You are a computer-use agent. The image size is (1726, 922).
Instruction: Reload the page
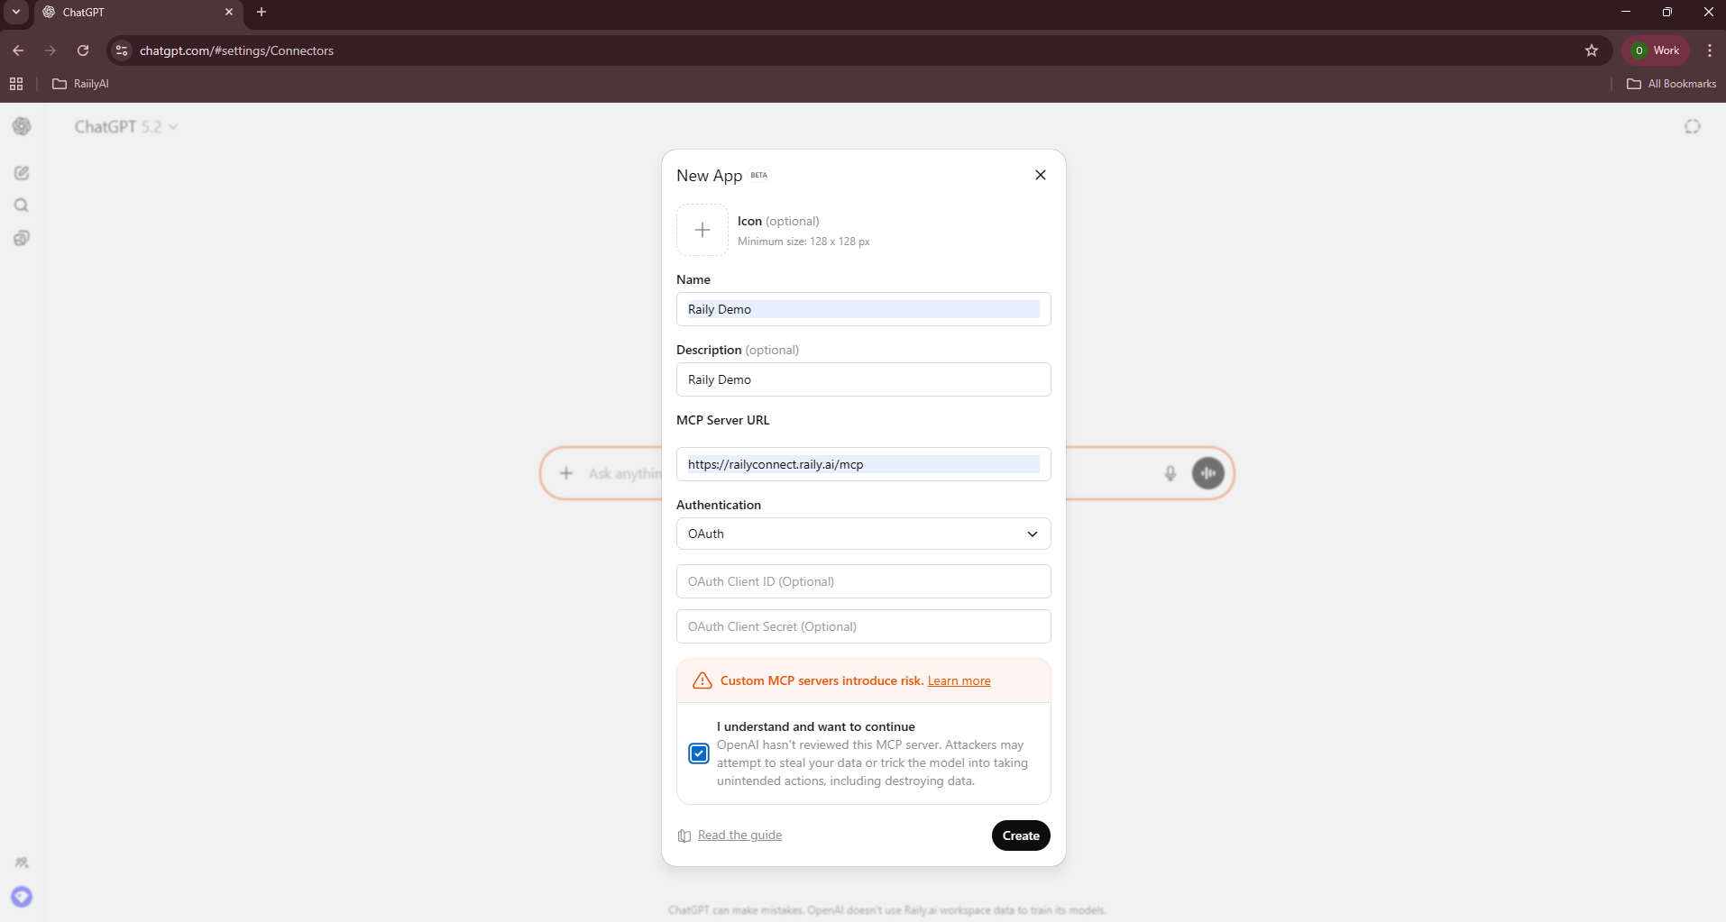(x=83, y=50)
